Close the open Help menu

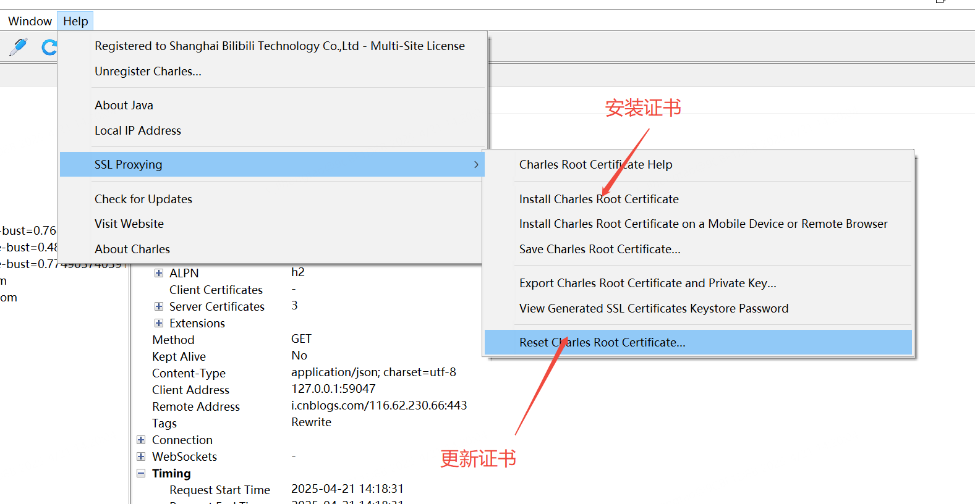[x=75, y=21]
